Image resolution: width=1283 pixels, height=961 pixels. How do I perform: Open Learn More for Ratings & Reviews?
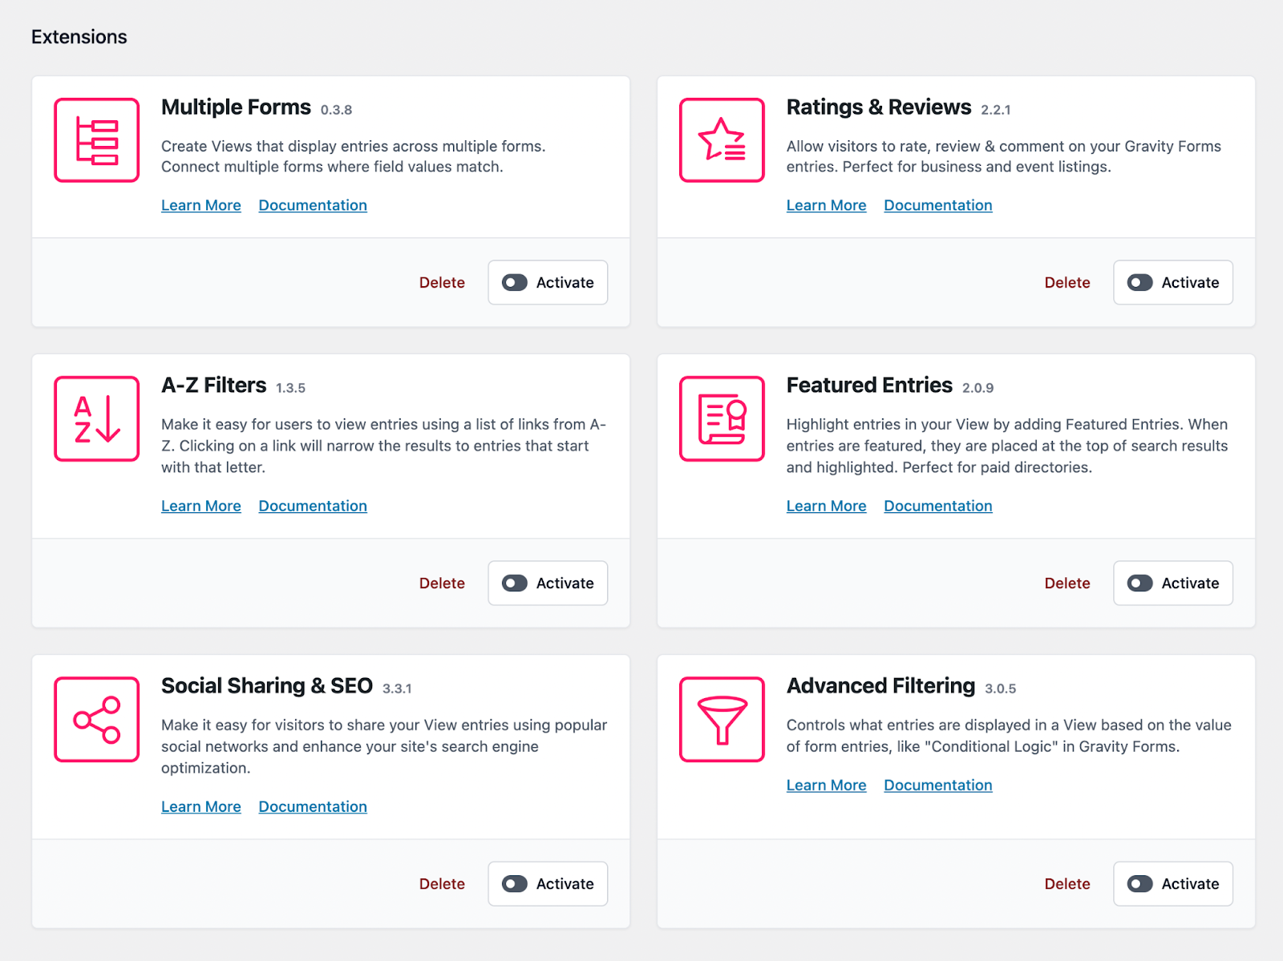click(x=826, y=205)
